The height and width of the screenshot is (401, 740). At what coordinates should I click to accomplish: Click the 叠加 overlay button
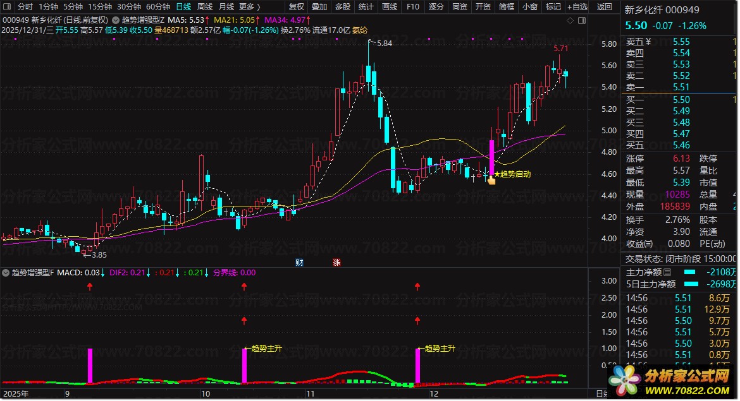[319, 6]
